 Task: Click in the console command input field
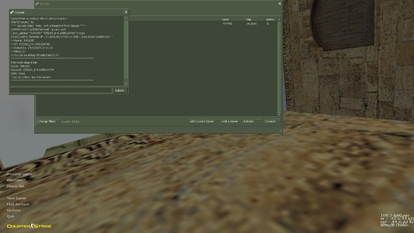61,90
